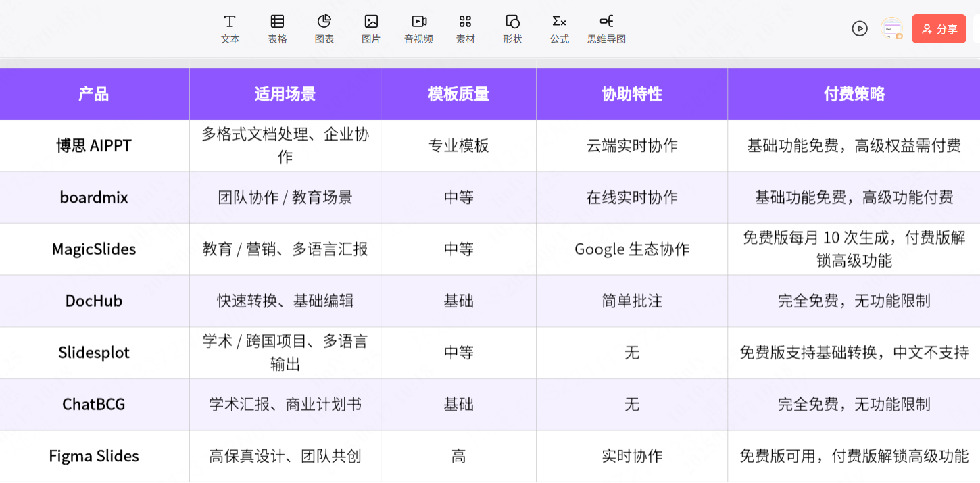Select cell 免费版每月 10 次生成
Screen dimensions: 980x483
pos(854,249)
